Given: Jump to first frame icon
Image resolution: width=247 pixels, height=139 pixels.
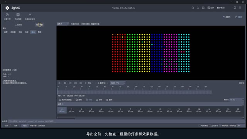Looking at the screenshot, I should coord(65,83).
